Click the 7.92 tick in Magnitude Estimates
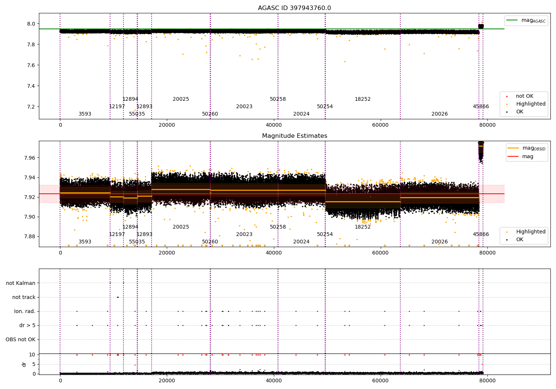Viewport: 556px width, 389px height. [x=30, y=197]
